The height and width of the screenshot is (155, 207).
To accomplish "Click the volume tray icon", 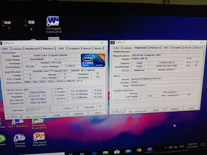I will pyautogui.click(x=176, y=147).
